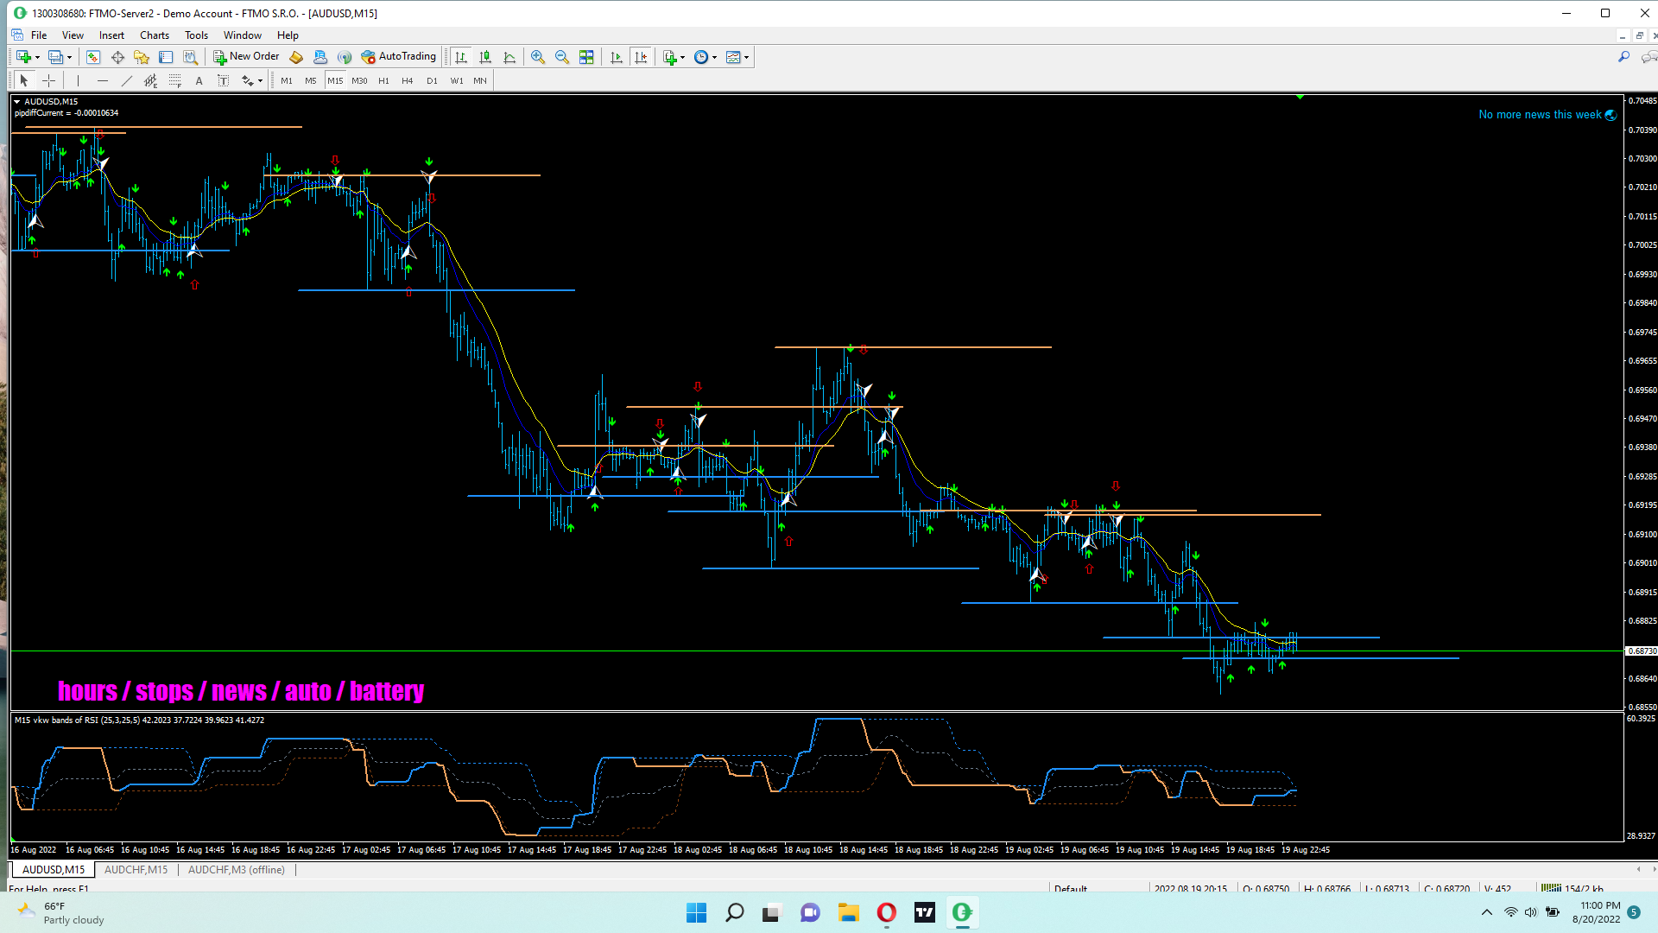Open TradingView from the Windows taskbar
The height and width of the screenshot is (933, 1658).
925,912
